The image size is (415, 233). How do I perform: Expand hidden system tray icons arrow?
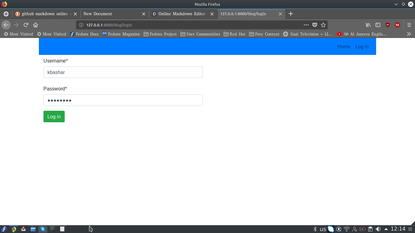coord(386,229)
